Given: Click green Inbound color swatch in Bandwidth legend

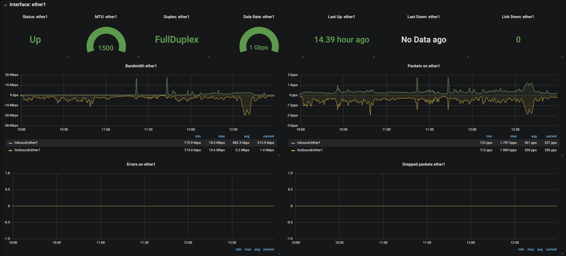Looking at the screenshot, I should coord(10,143).
